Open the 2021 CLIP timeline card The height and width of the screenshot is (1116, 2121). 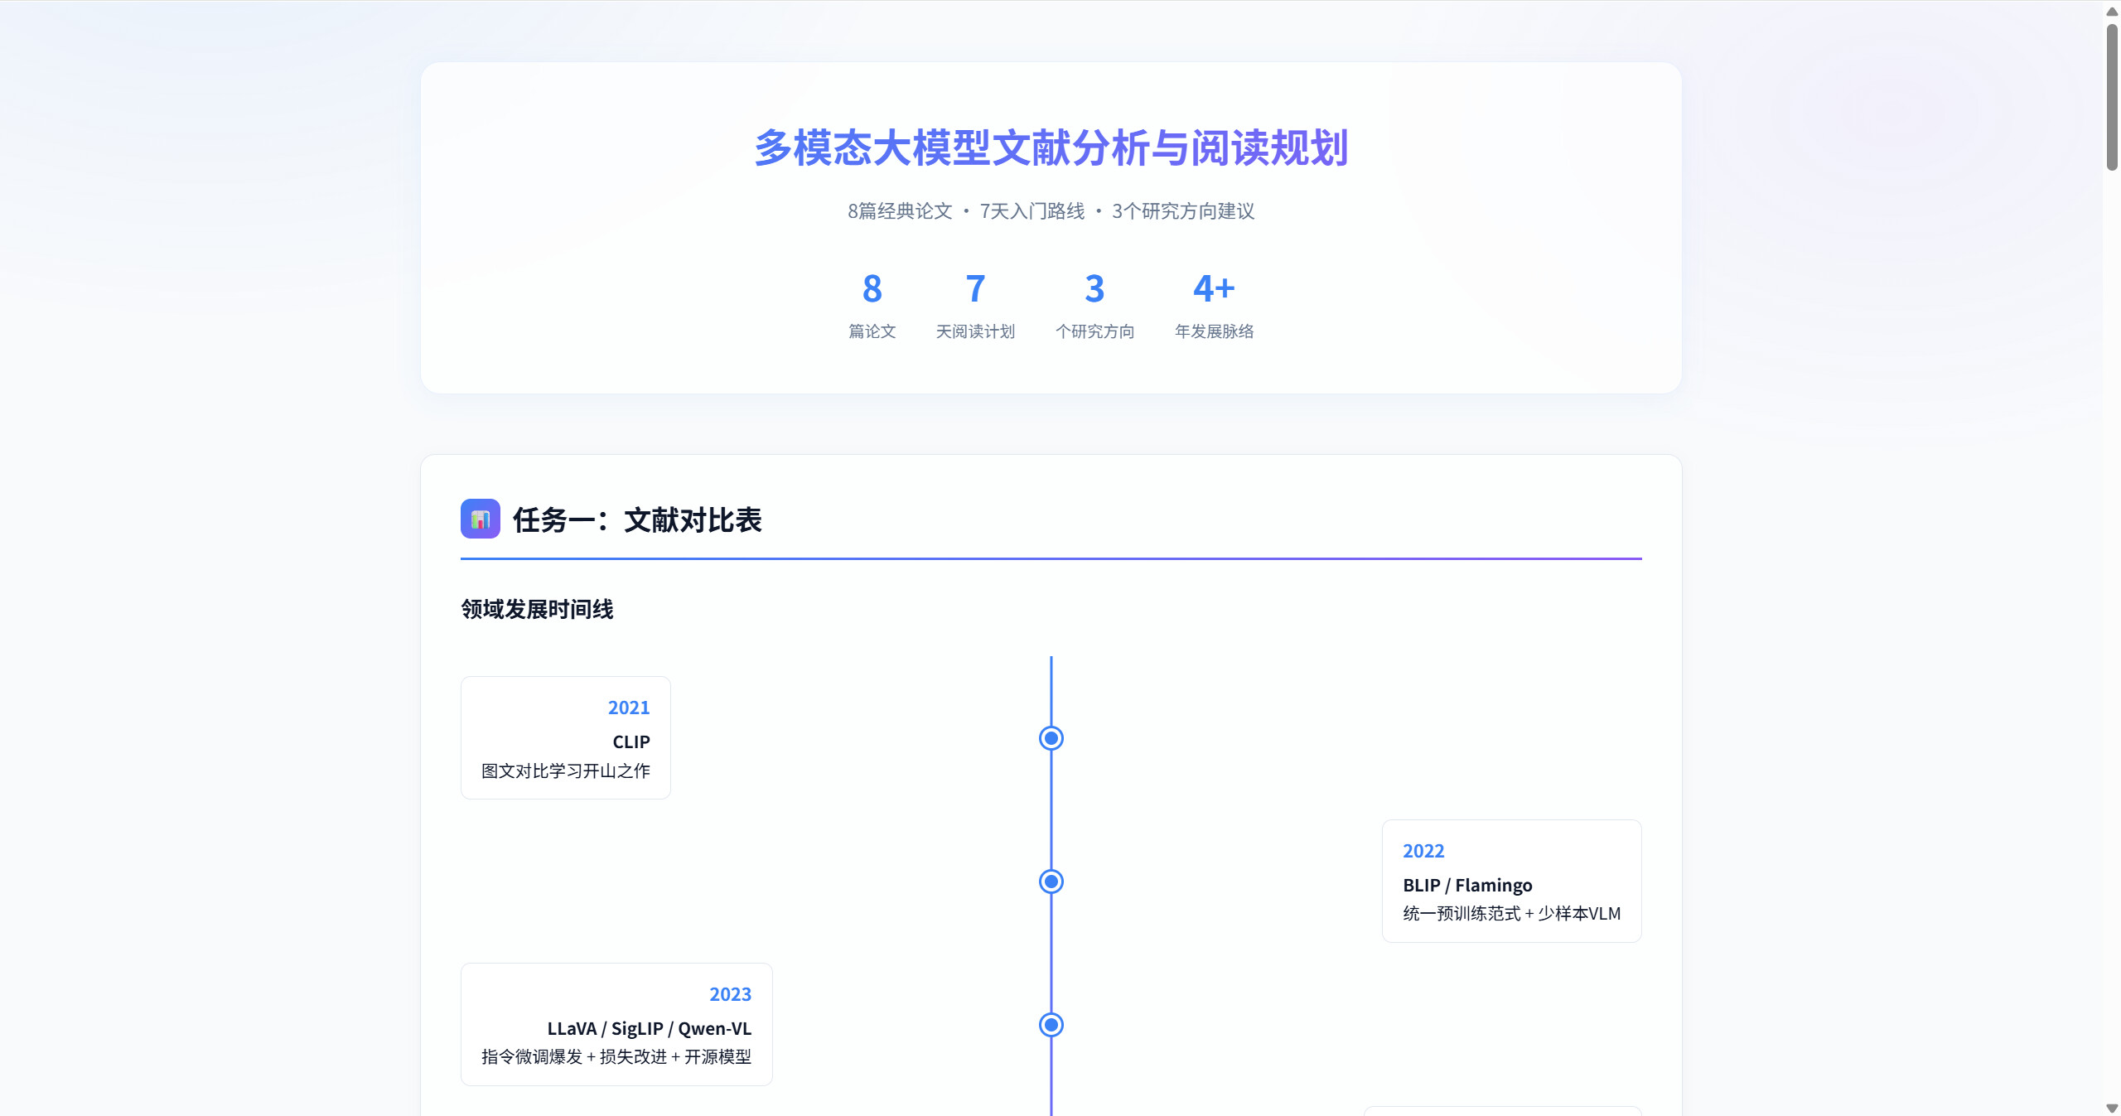coord(566,737)
